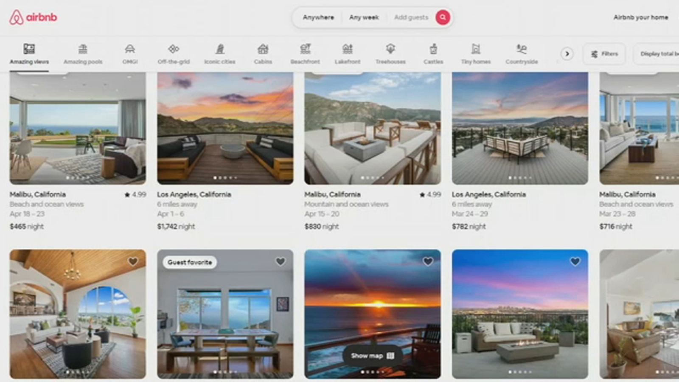
Task: Click the $716 night price text
Action: click(x=616, y=227)
